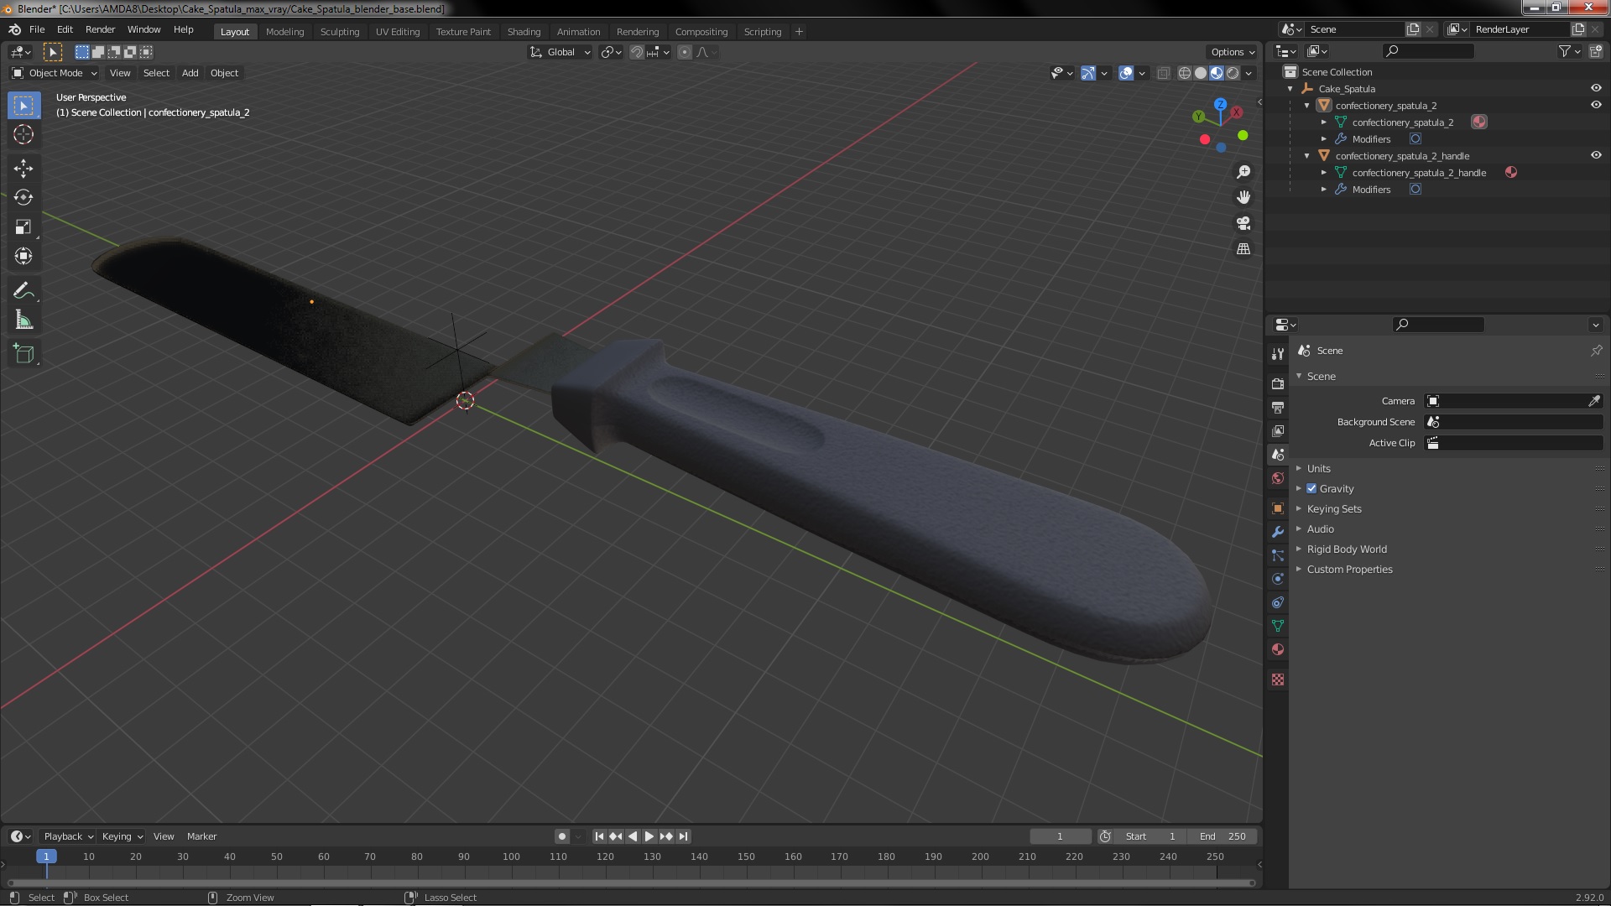The width and height of the screenshot is (1611, 906).
Task: Select the Add Cube tool
Action: click(x=23, y=354)
